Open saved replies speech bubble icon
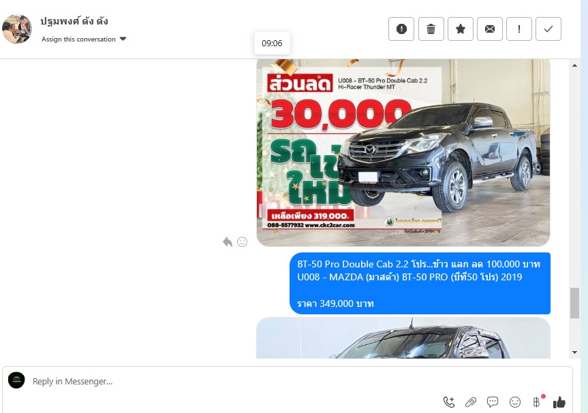The height and width of the screenshot is (413, 588). point(493,402)
